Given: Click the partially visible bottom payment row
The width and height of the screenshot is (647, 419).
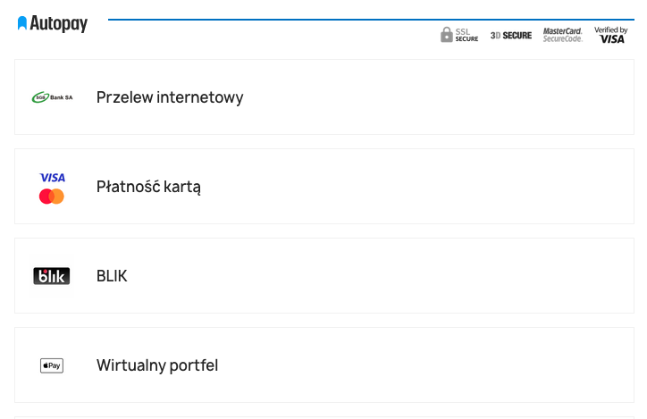Looking at the screenshot, I should point(323,416).
